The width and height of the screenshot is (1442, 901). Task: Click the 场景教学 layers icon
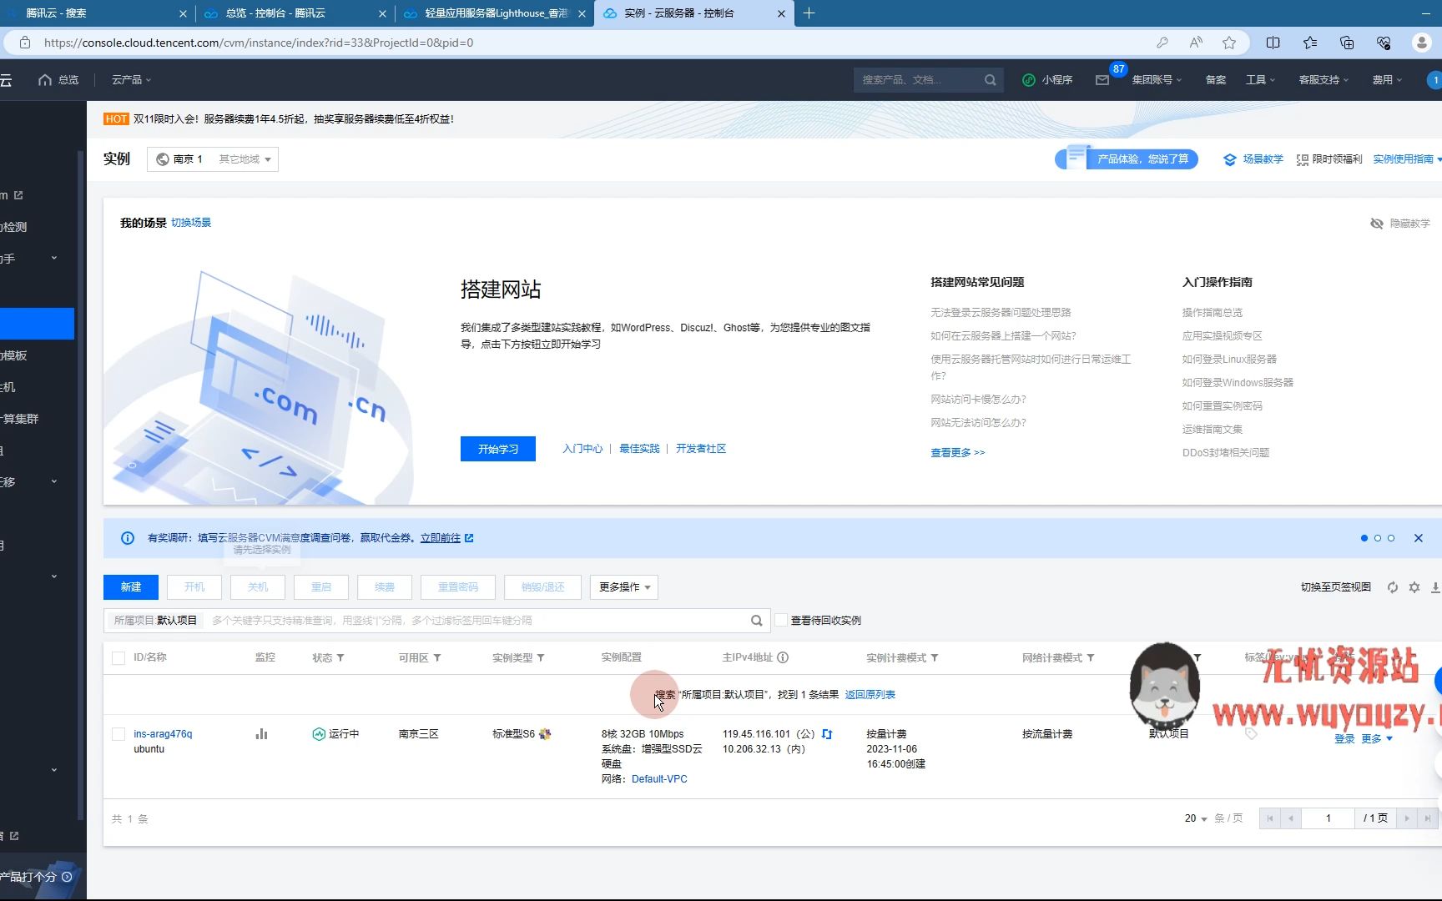pyautogui.click(x=1229, y=159)
